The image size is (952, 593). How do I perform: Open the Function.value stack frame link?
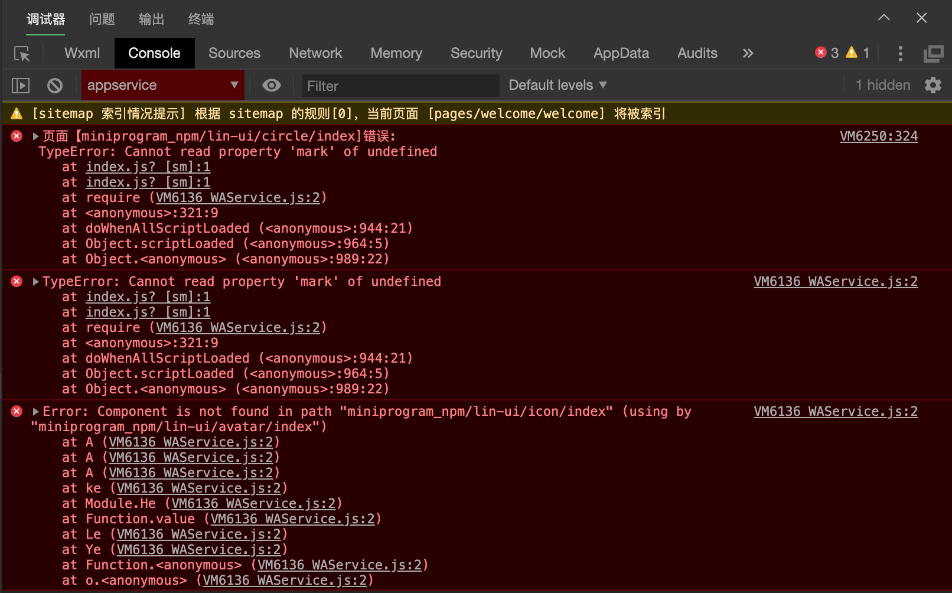pyautogui.click(x=293, y=519)
